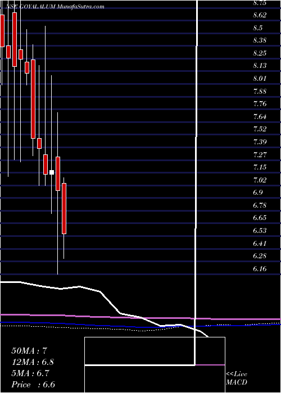
Task: Click the 8.13 price axis label
Action: click(260, 66)
